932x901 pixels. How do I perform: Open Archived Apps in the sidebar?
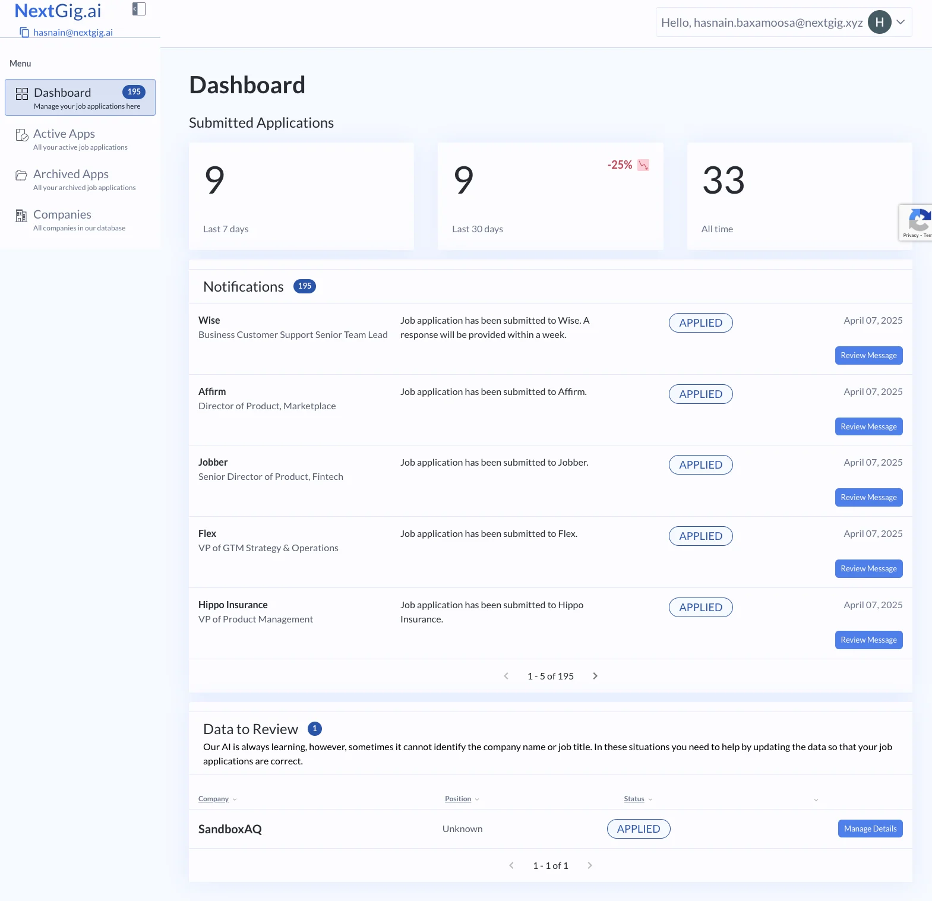[x=80, y=179]
